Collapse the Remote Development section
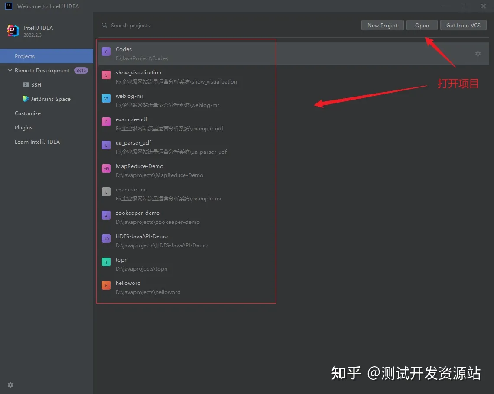494x394 pixels. [10, 70]
